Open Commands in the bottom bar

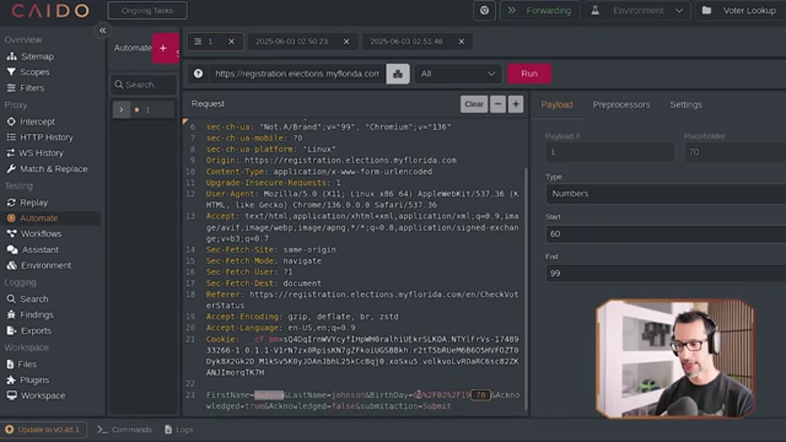click(x=125, y=430)
